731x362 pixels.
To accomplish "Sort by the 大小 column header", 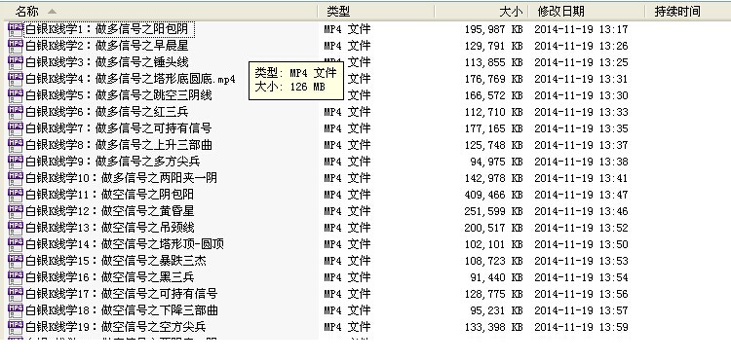I will coord(481,12).
